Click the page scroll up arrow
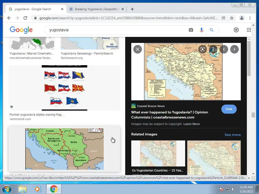 coord(253,25)
